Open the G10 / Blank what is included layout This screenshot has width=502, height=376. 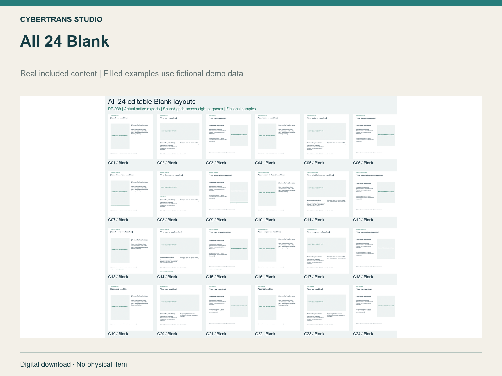tap(277, 194)
